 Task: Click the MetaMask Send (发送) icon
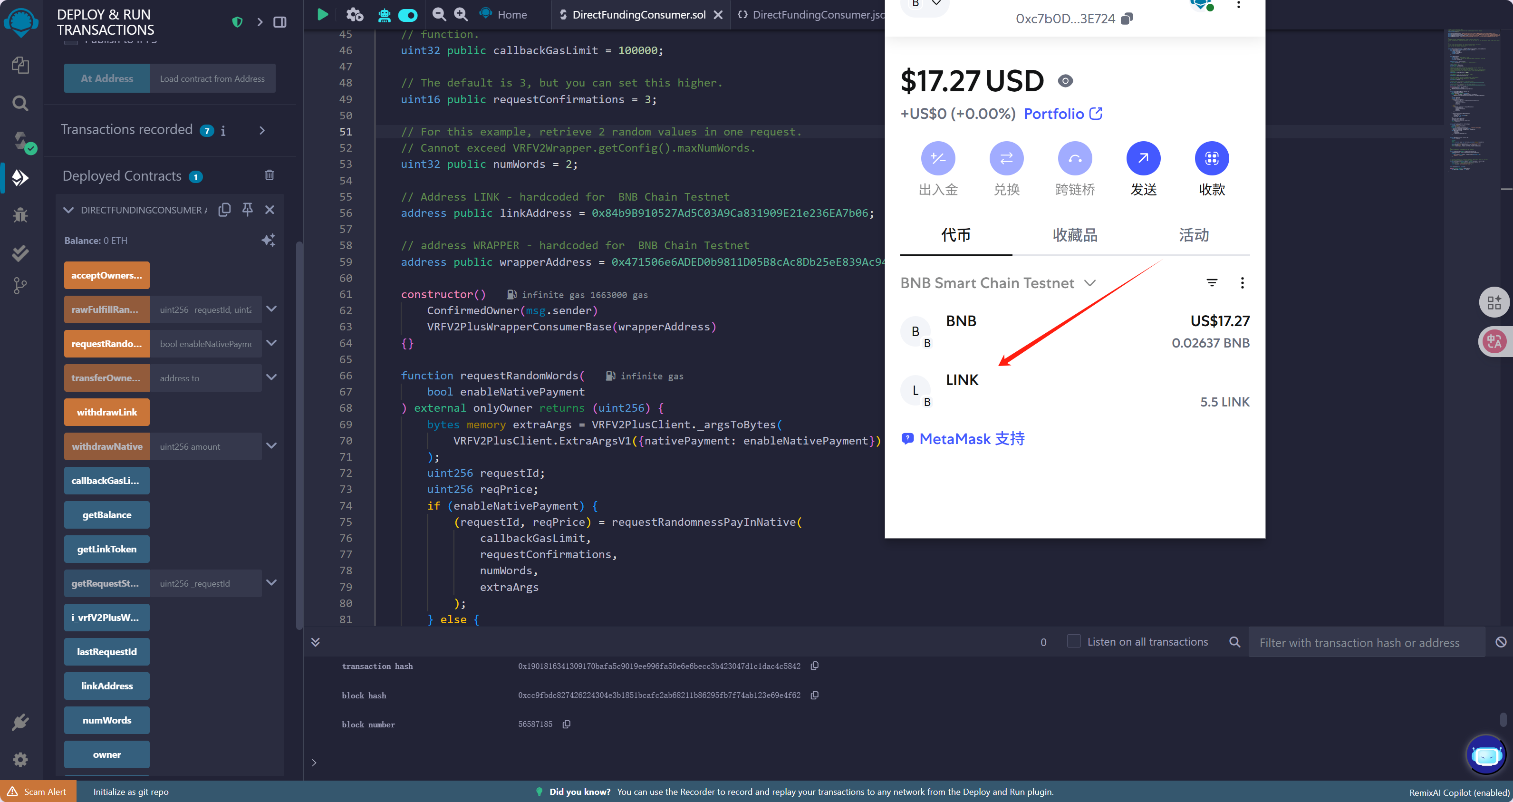tap(1143, 158)
